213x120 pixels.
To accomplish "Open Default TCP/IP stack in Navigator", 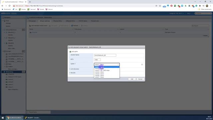I will (x=15, y=77).
